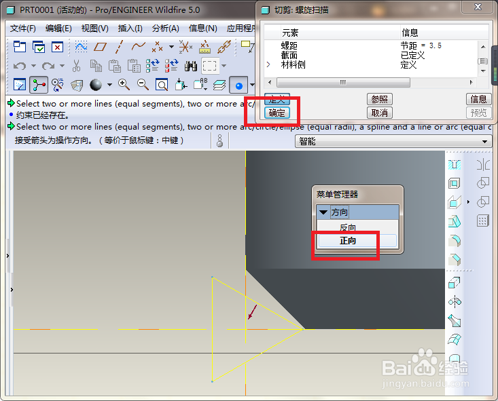Open the shading display style dropdown
Viewport: 498px width, 401px height.
pos(109,85)
